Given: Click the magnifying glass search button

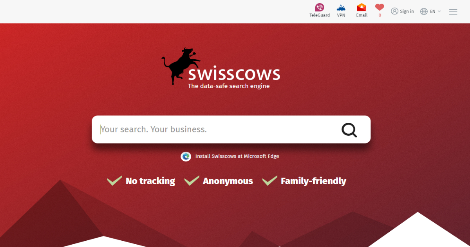Looking at the screenshot, I should click(349, 130).
